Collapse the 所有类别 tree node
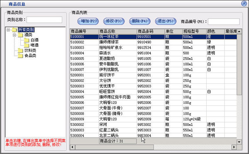The width and height of the screenshot is (249, 154). tap(8, 30)
